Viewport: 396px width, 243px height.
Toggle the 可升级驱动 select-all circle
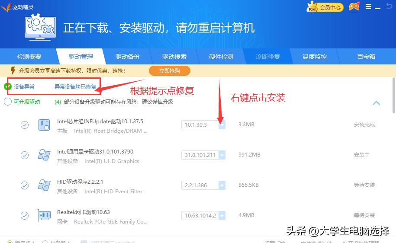[x=8, y=102]
